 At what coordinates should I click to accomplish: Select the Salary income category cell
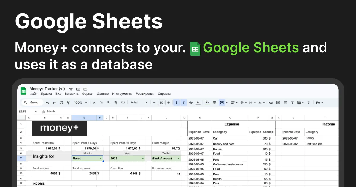pyautogui.click(x=322, y=138)
